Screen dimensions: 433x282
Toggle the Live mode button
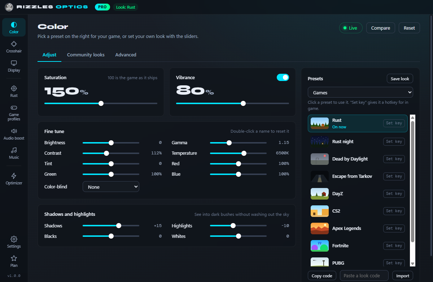coord(351,28)
